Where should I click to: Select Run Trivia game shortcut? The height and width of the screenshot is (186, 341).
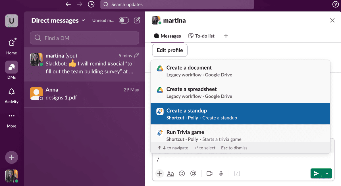click(240, 134)
